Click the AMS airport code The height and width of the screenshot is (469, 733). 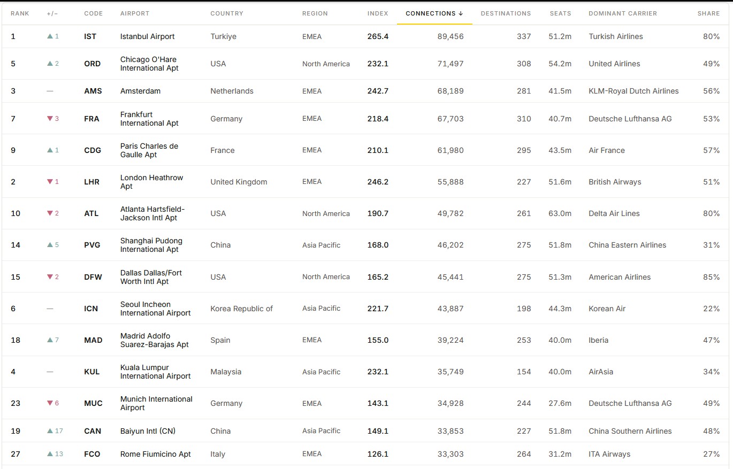[93, 91]
